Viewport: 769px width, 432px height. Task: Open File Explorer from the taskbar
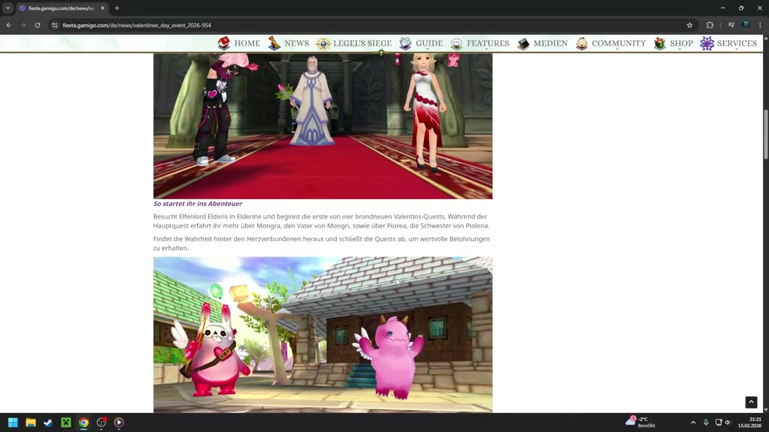tap(31, 422)
